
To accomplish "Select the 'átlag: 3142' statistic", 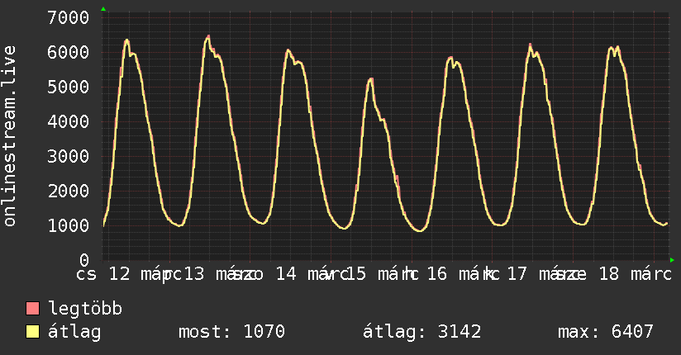I will point(422,332).
